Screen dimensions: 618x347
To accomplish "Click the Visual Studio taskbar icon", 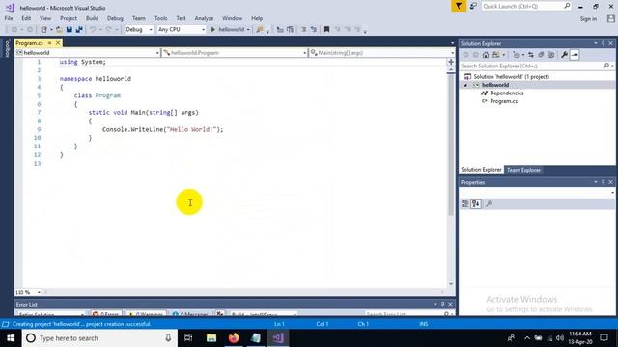I will (x=278, y=338).
